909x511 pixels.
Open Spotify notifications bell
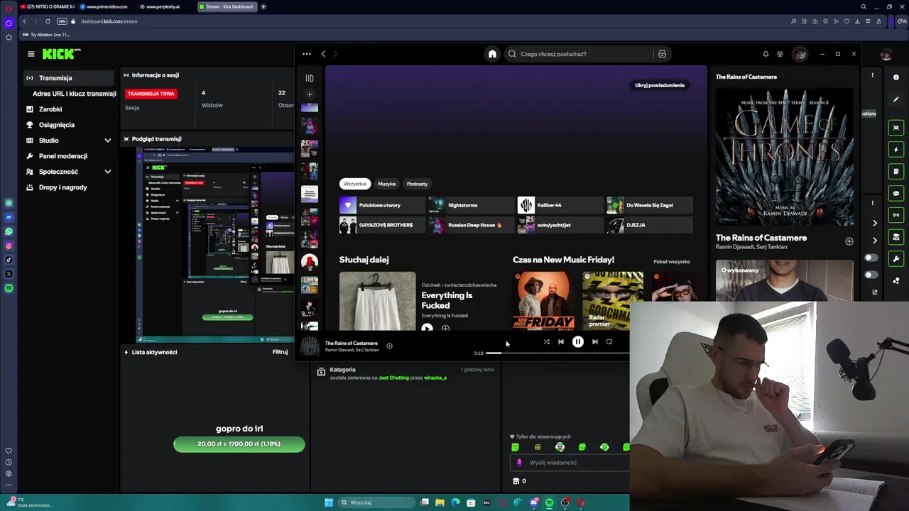coord(766,54)
